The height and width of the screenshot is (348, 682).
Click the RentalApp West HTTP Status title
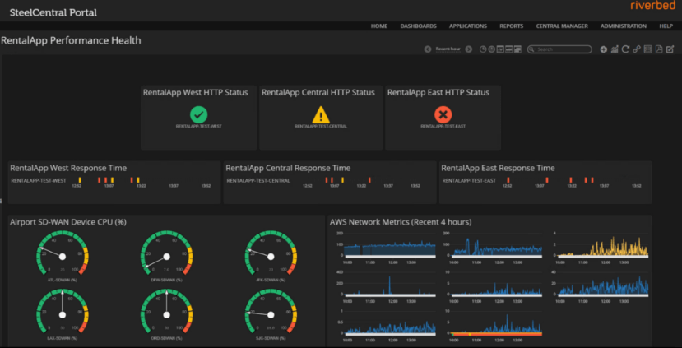point(196,93)
